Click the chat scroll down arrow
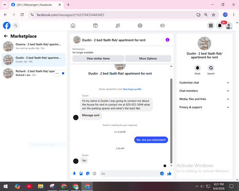This screenshot has height=191, width=239. (x=171, y=166)
